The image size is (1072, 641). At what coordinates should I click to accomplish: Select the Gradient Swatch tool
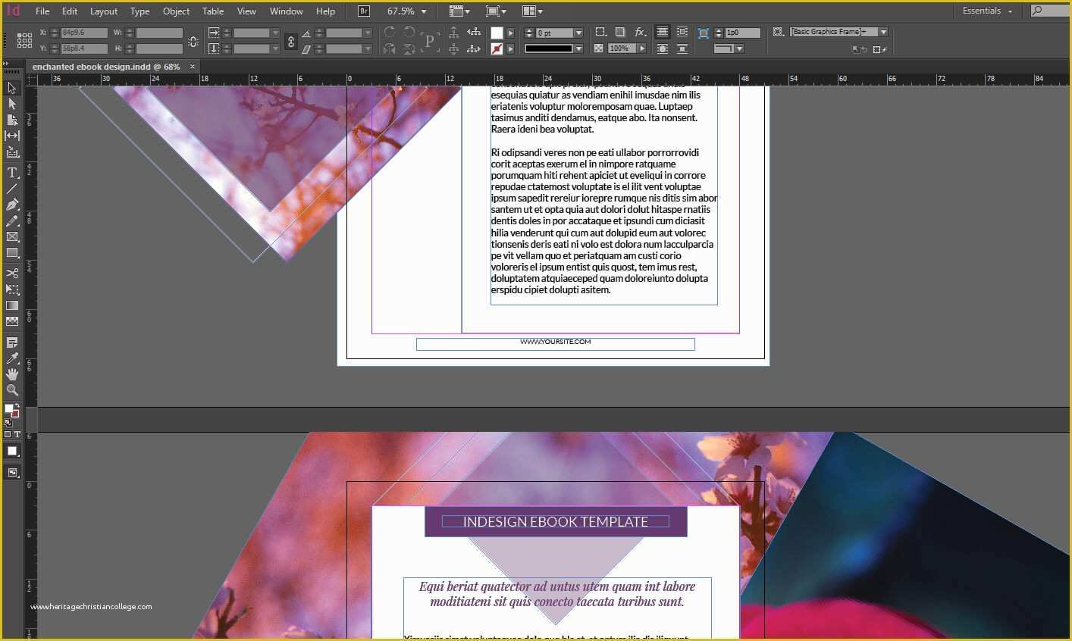[12, 305]
